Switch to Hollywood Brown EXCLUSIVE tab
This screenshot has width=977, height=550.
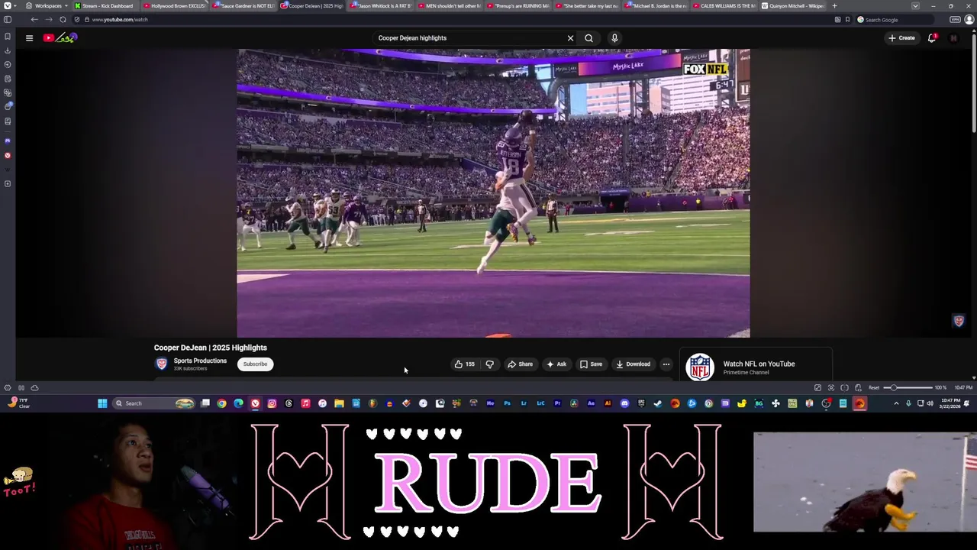tap(173, 5)
